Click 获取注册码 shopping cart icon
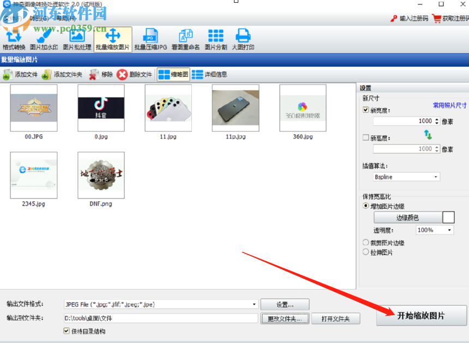The image size is (469, 343). tap(437, 19)
